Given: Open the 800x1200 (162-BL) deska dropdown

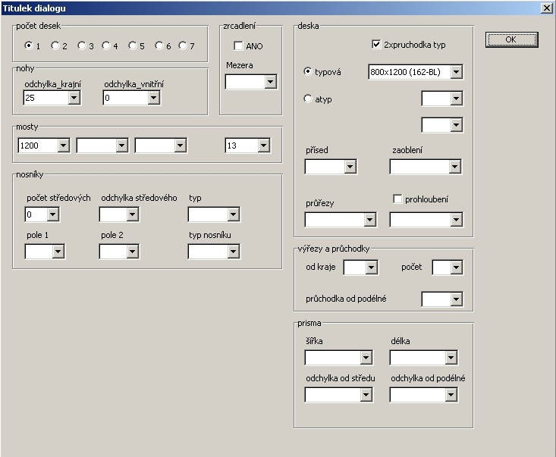Looking at the screenshot, I should [455, 72].
